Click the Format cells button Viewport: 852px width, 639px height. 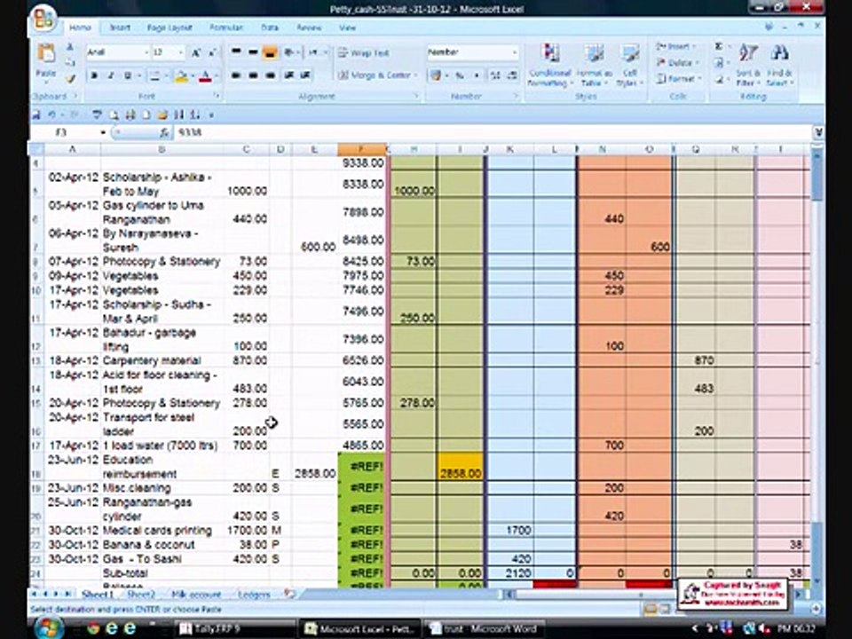click(679, 79)
